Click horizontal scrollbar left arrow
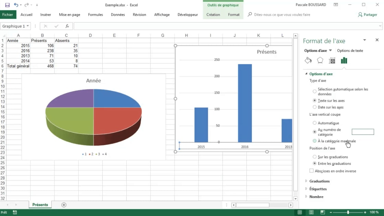 coord(234,205)
